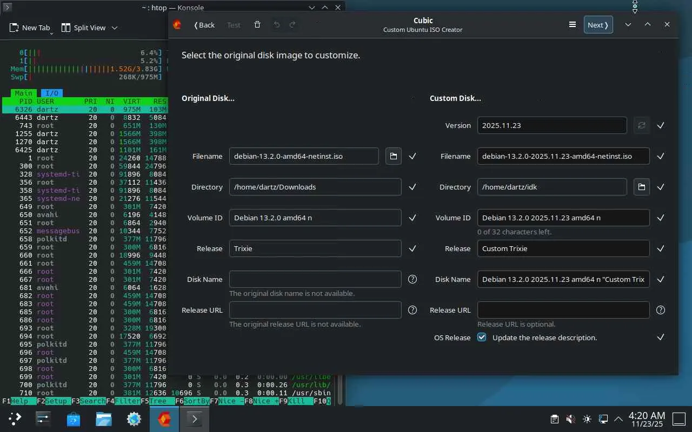Proceed with the Next button in Cubic

point(598,25)
